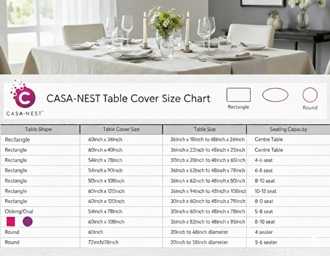Click the chart title text
This screenshot has height=256, width=330.
coord(128,98)
